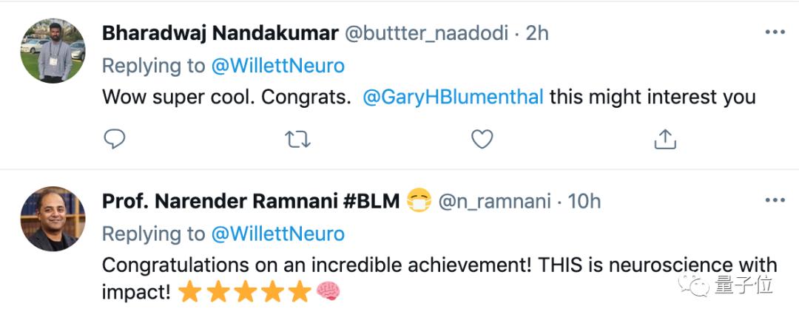Open the Bharadwaj Nandakumar display name

tap(220, 33)
